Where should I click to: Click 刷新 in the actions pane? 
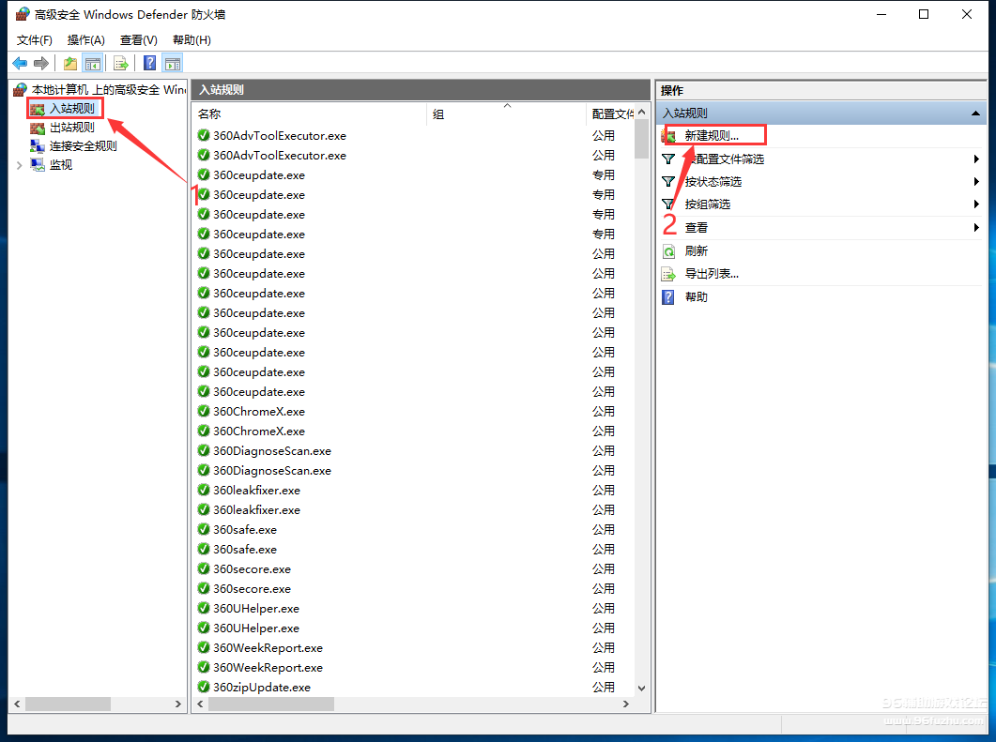(697, 251)
